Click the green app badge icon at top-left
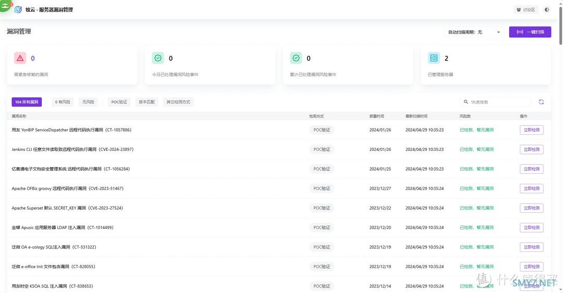563x293 pixels. 5,5
